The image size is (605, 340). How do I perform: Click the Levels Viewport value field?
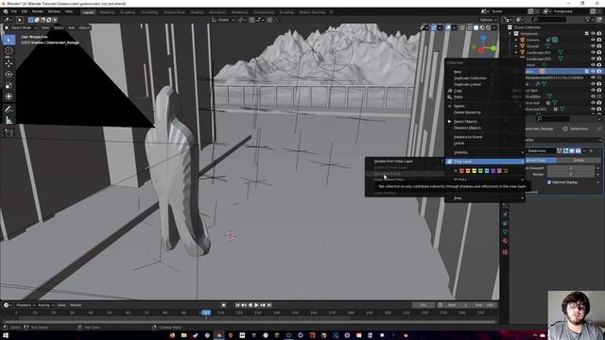pyautogui.click(x=571, y=168)
